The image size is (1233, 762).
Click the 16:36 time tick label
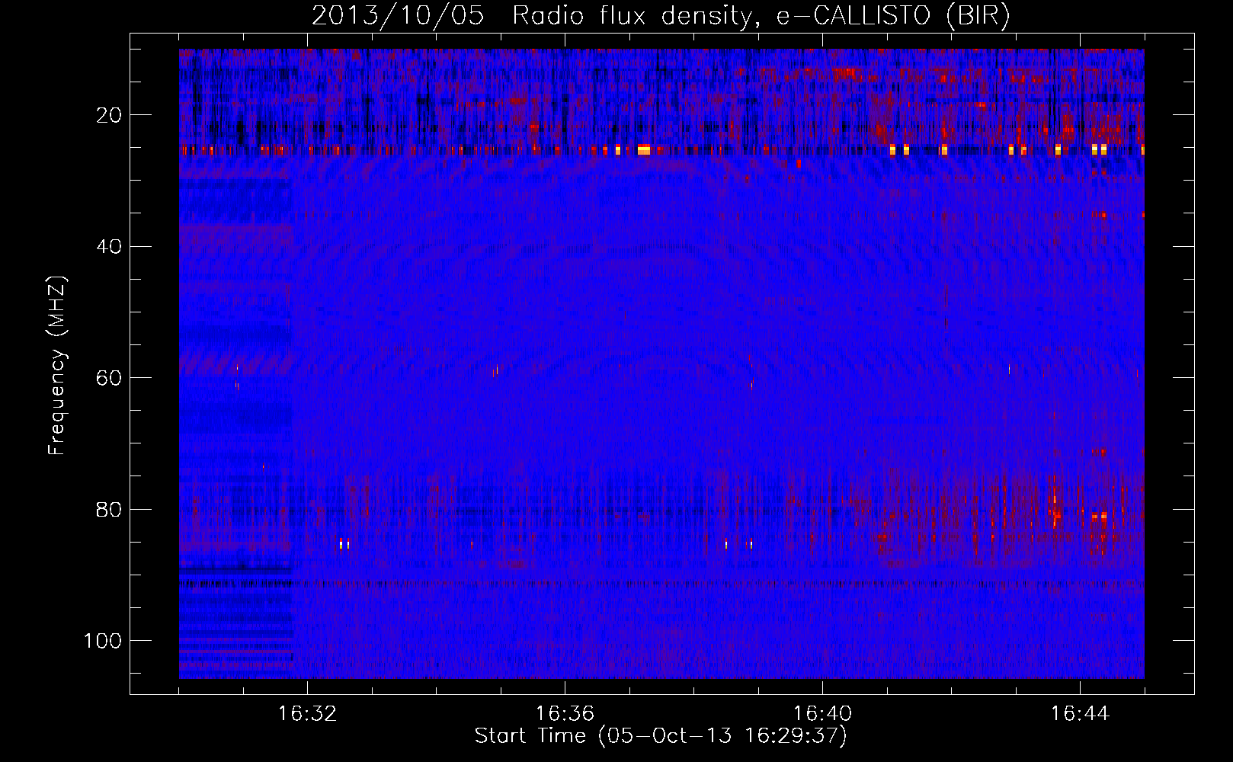(565, 714)
